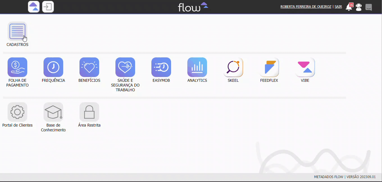The width and height of the screenshot is (382, 182).
Task: Open the Analytics bar chart icon
Action: [197, 67]
